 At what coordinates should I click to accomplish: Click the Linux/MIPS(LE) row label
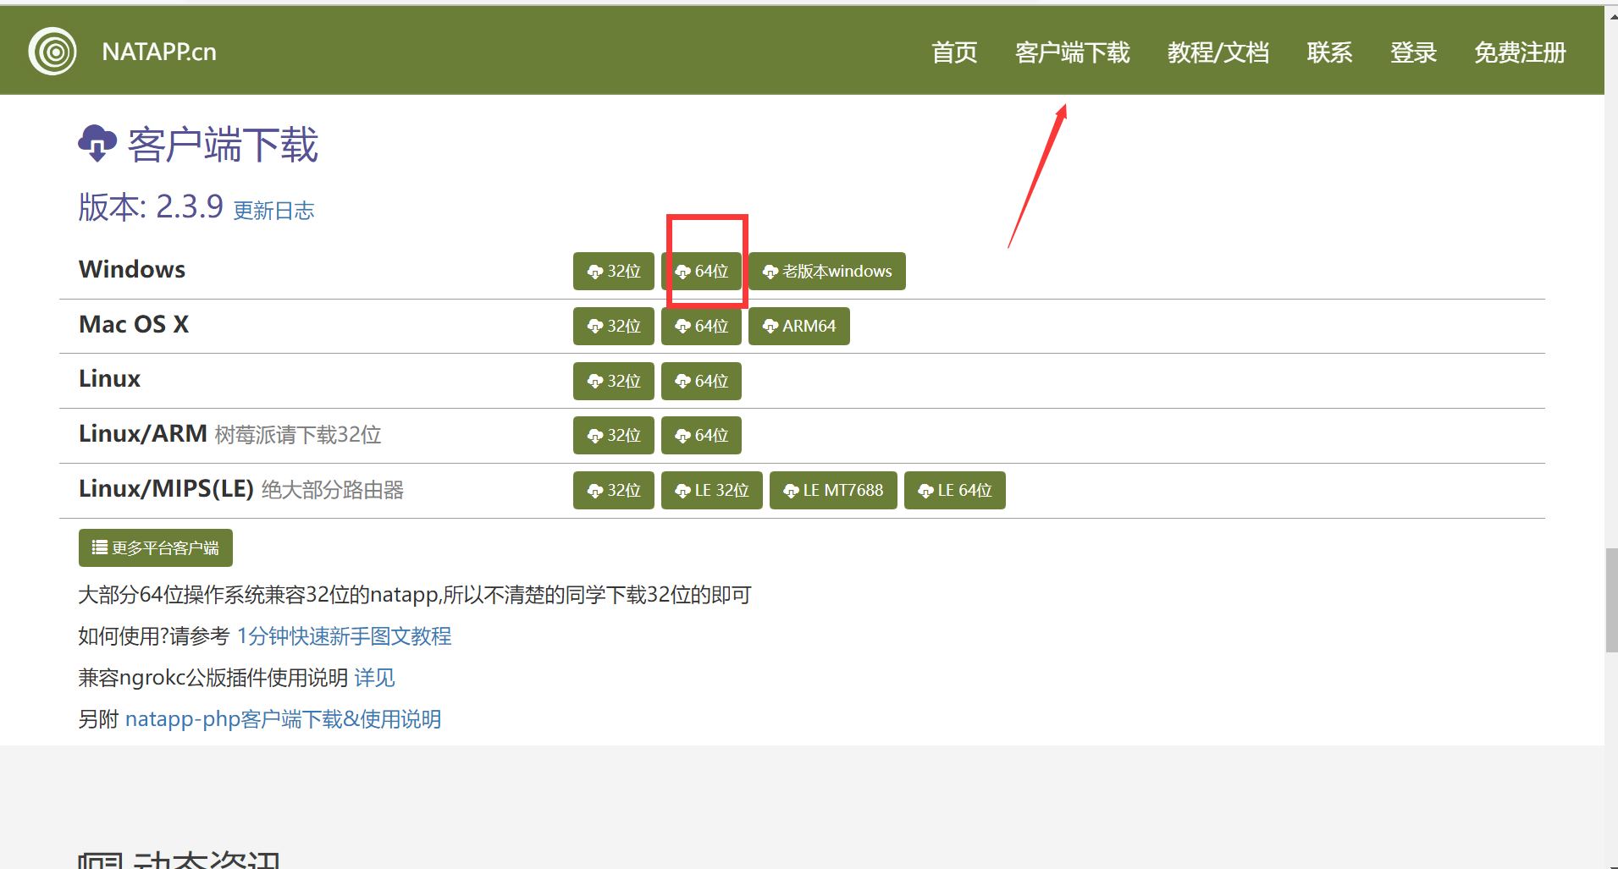[166, 488]
